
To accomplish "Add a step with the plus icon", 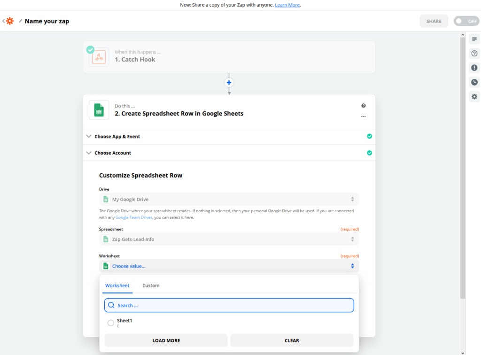I will (229, 83).
